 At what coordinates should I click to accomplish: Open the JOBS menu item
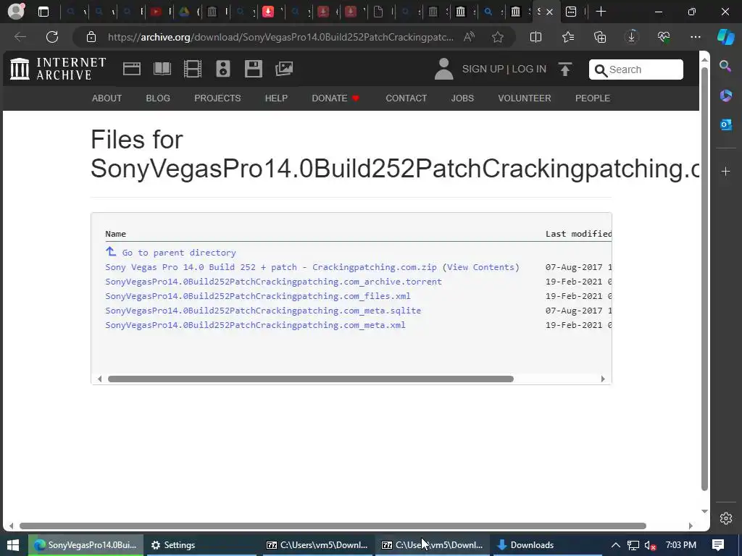(462, 98)
